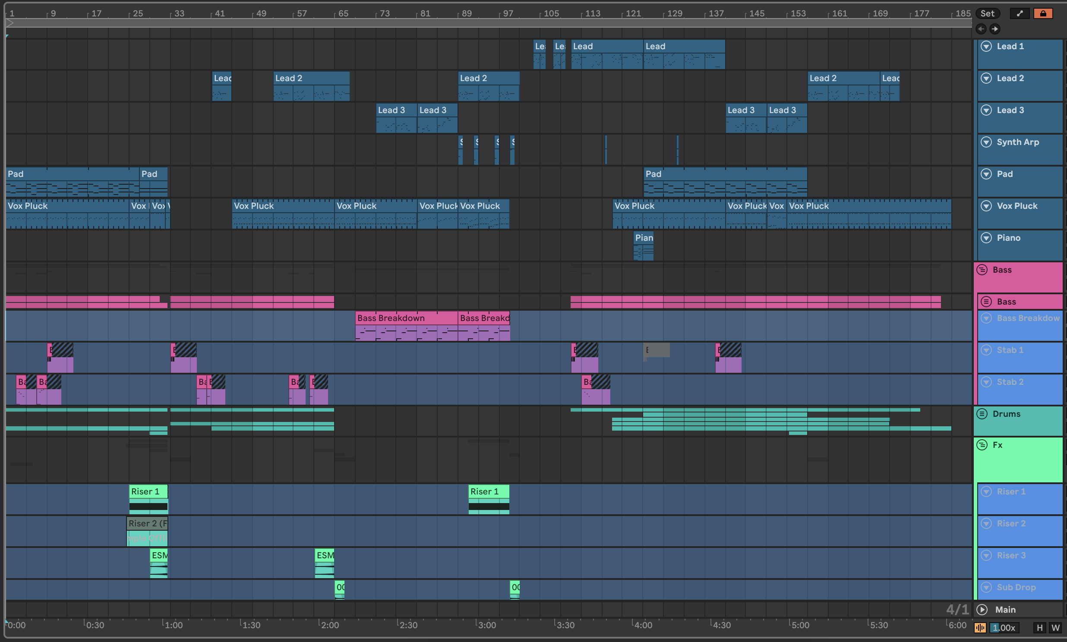Screen dimensions: 1067x642
Task: Click the 4/1 grid size indicator
Action: click(x=957, y=610)
